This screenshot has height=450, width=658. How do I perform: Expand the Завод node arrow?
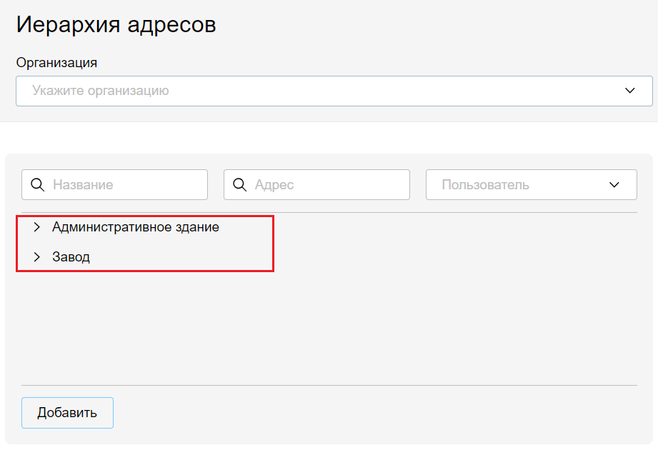(37, 257)
